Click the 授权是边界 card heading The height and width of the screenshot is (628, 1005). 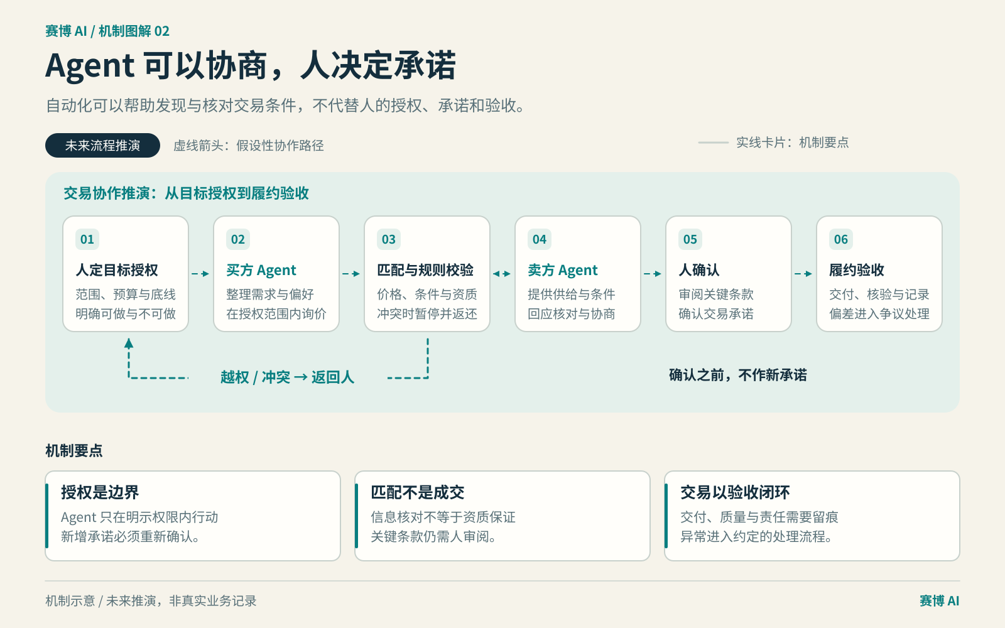point(100,492)
